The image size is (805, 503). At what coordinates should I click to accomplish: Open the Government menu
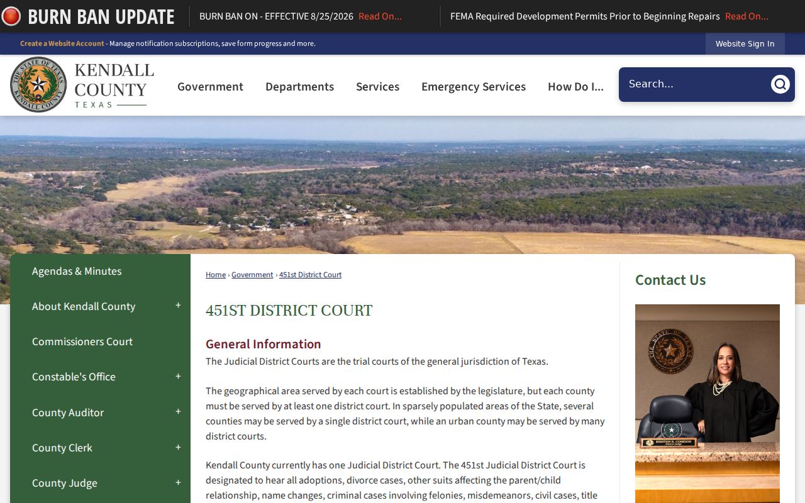(x=210, y=87)
